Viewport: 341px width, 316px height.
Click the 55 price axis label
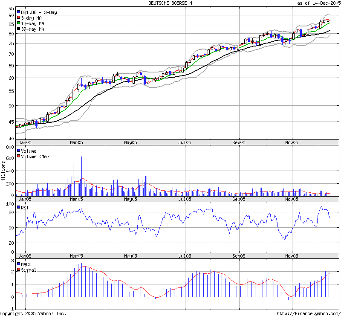(x=12, y=91)
